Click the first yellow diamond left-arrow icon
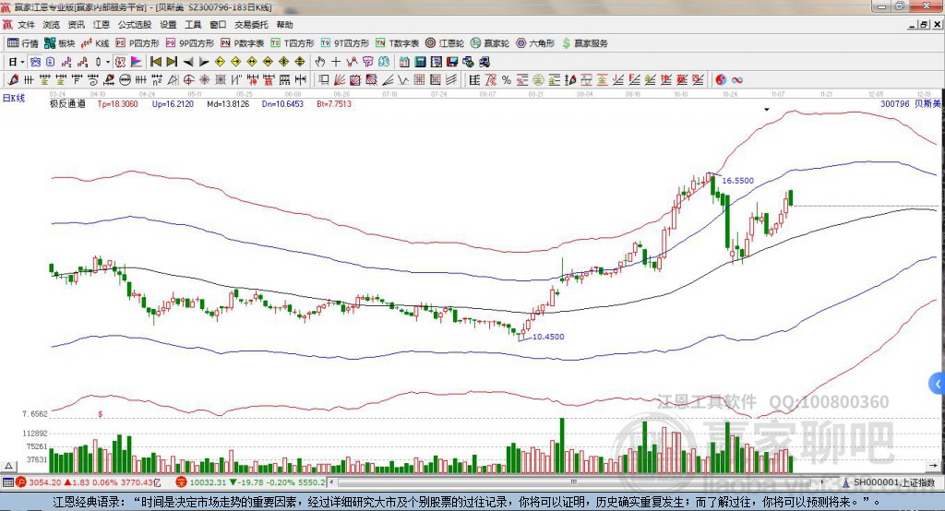 (x=220, y=62)
